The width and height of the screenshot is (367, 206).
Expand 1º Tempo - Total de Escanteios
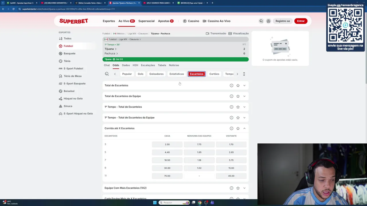point(244,107)
